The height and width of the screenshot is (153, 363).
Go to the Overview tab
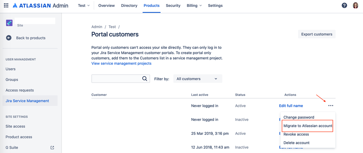106,5
